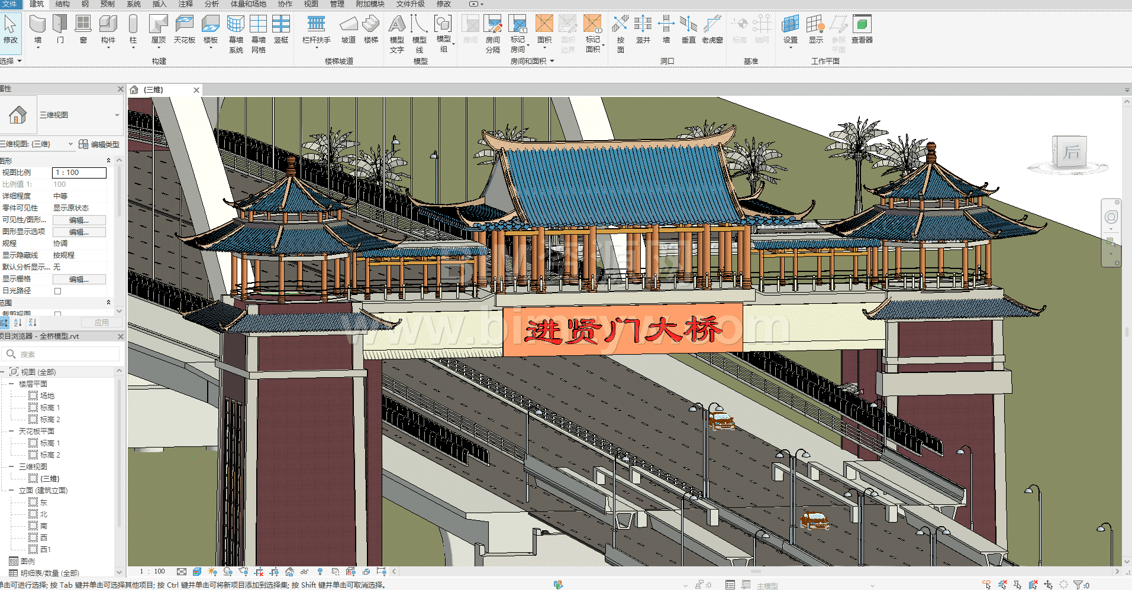Click 编辑 button for 可见性/图形

click(x=79, y=220)
